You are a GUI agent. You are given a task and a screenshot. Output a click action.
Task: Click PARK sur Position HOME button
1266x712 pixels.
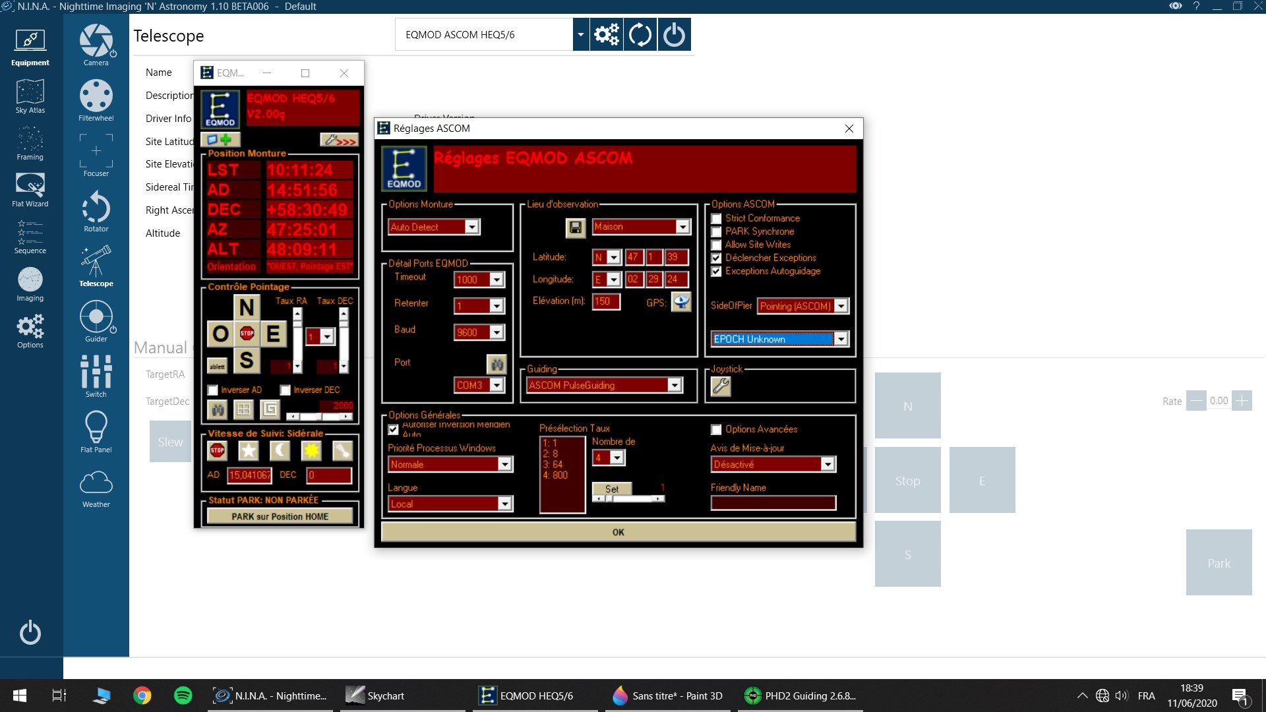(280, 517)
